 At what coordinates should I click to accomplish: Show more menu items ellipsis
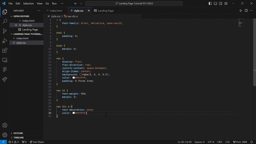coord(62,4)
